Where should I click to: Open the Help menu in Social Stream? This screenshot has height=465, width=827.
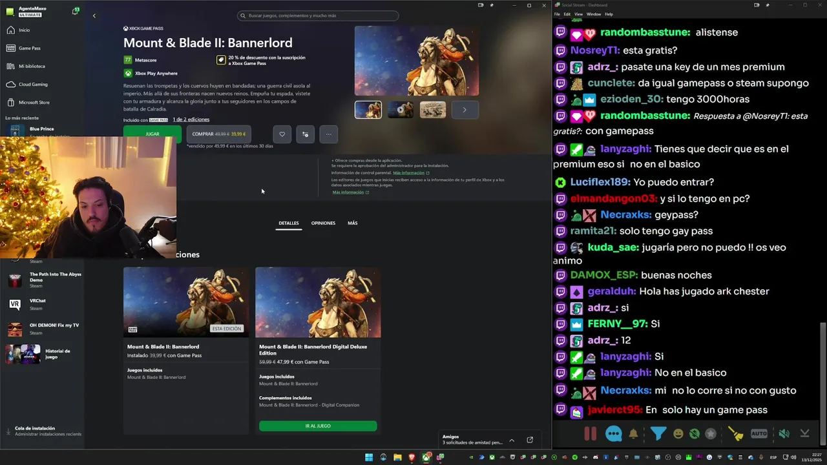pyautogui.click(x=609, y=14)
